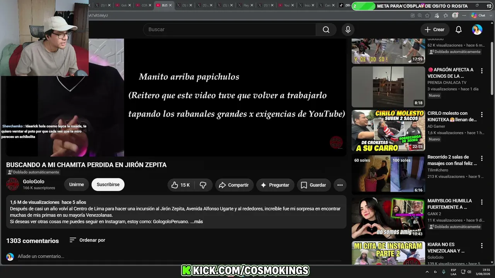Activate voice search microphone icon

click(348, 30)
